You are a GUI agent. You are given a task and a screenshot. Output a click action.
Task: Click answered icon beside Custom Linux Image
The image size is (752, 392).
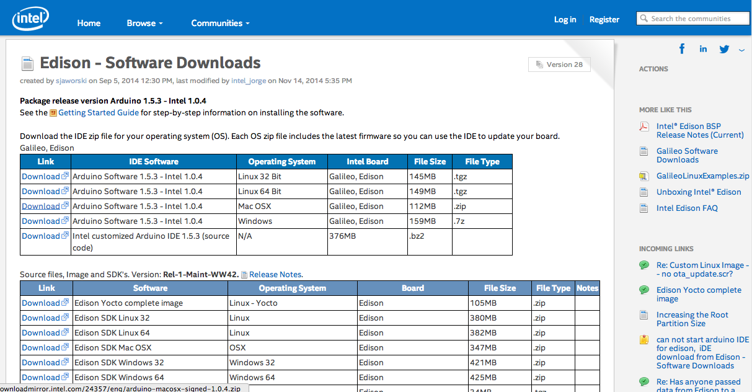pos(644,265)
